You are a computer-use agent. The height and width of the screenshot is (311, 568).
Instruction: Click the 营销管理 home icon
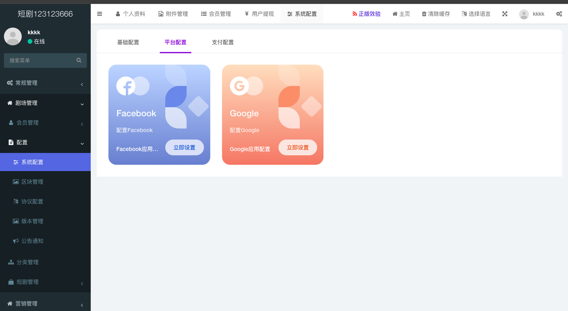pyautogui.click(x=10, y=303)
